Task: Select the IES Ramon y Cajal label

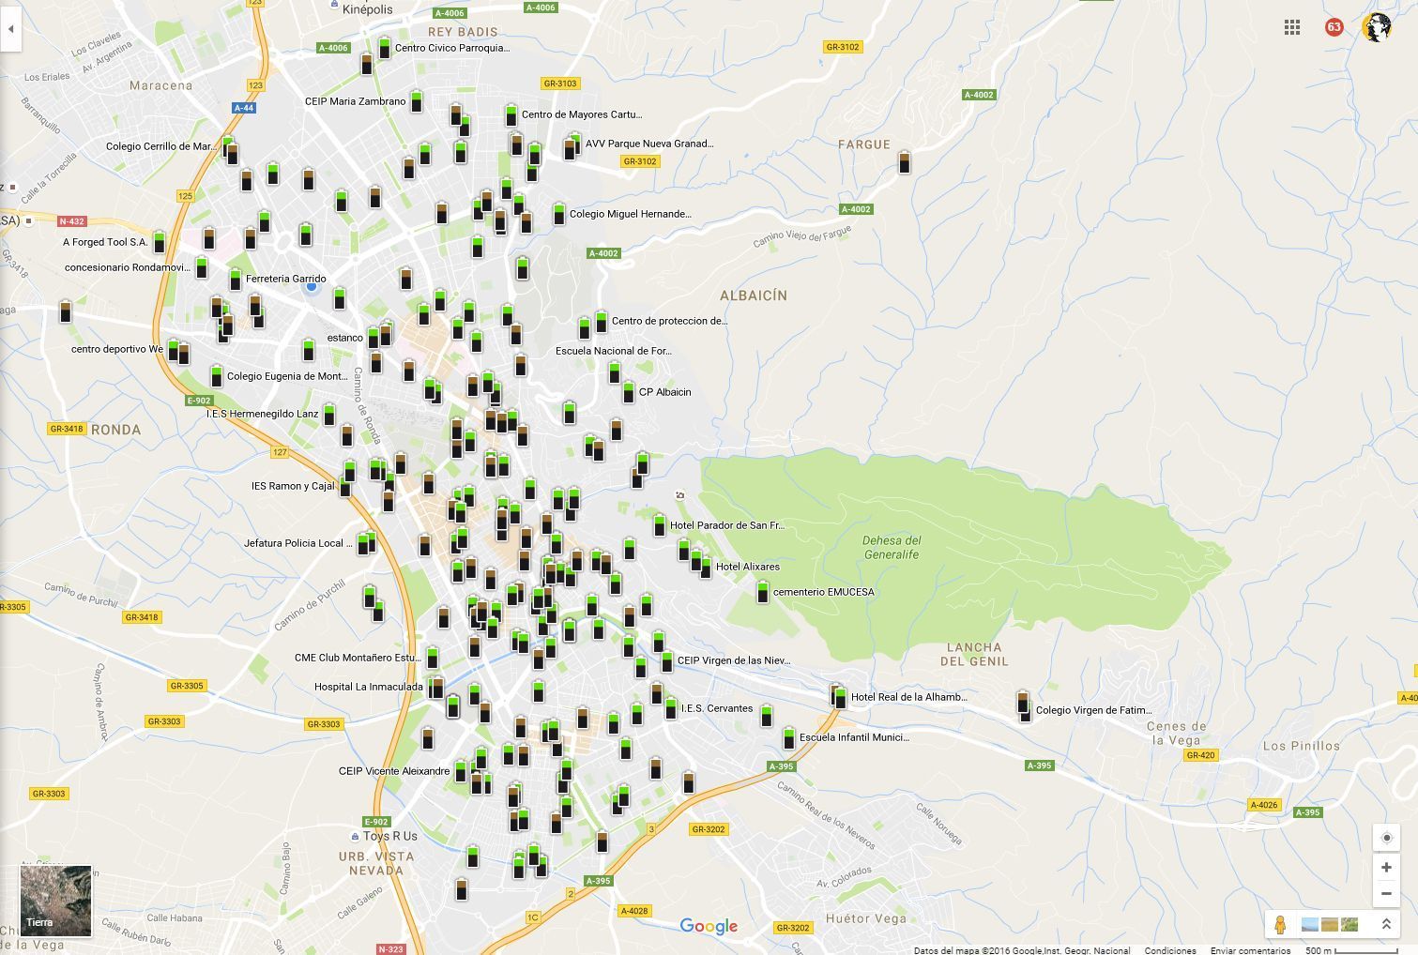Action: point(293,486)
